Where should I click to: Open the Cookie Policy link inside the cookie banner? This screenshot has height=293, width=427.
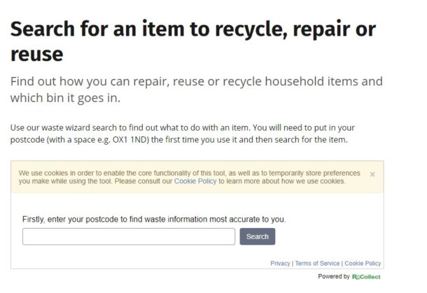tap(196, 181)
